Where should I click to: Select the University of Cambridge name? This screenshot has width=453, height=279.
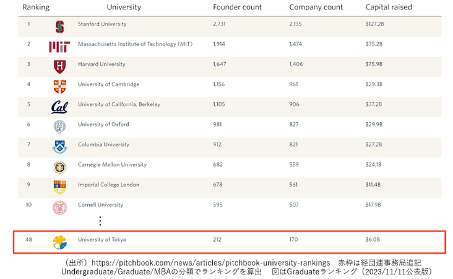(109, 85)
